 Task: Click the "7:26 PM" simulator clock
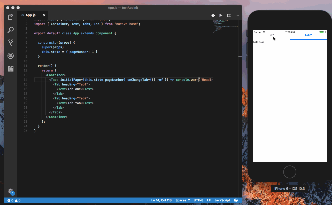[x=290, y=32]
